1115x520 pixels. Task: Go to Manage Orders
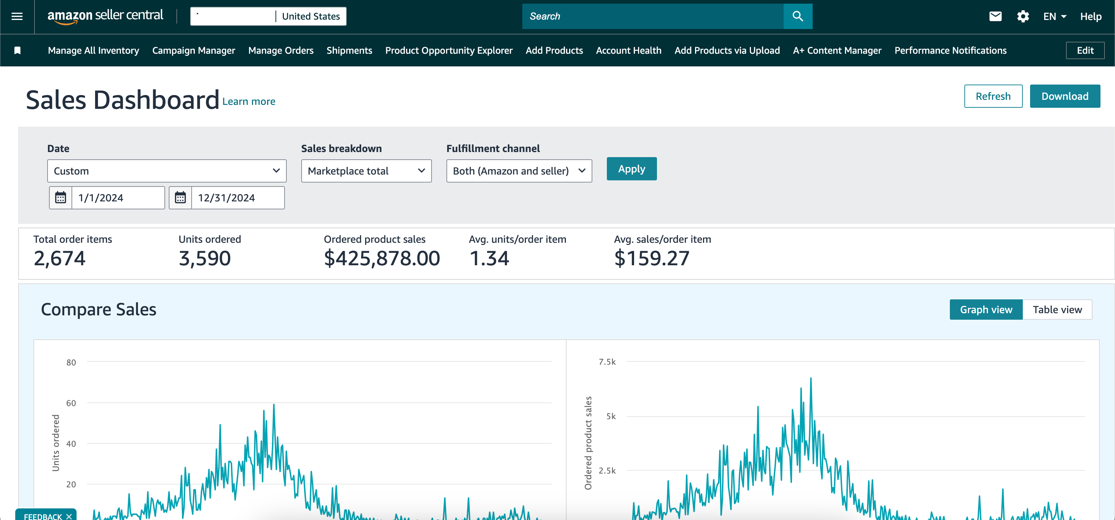pyautogui.click(x=281, y=50)
